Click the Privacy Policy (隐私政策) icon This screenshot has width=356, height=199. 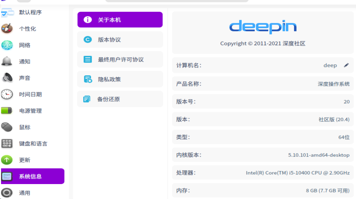(x=88, y=79)
